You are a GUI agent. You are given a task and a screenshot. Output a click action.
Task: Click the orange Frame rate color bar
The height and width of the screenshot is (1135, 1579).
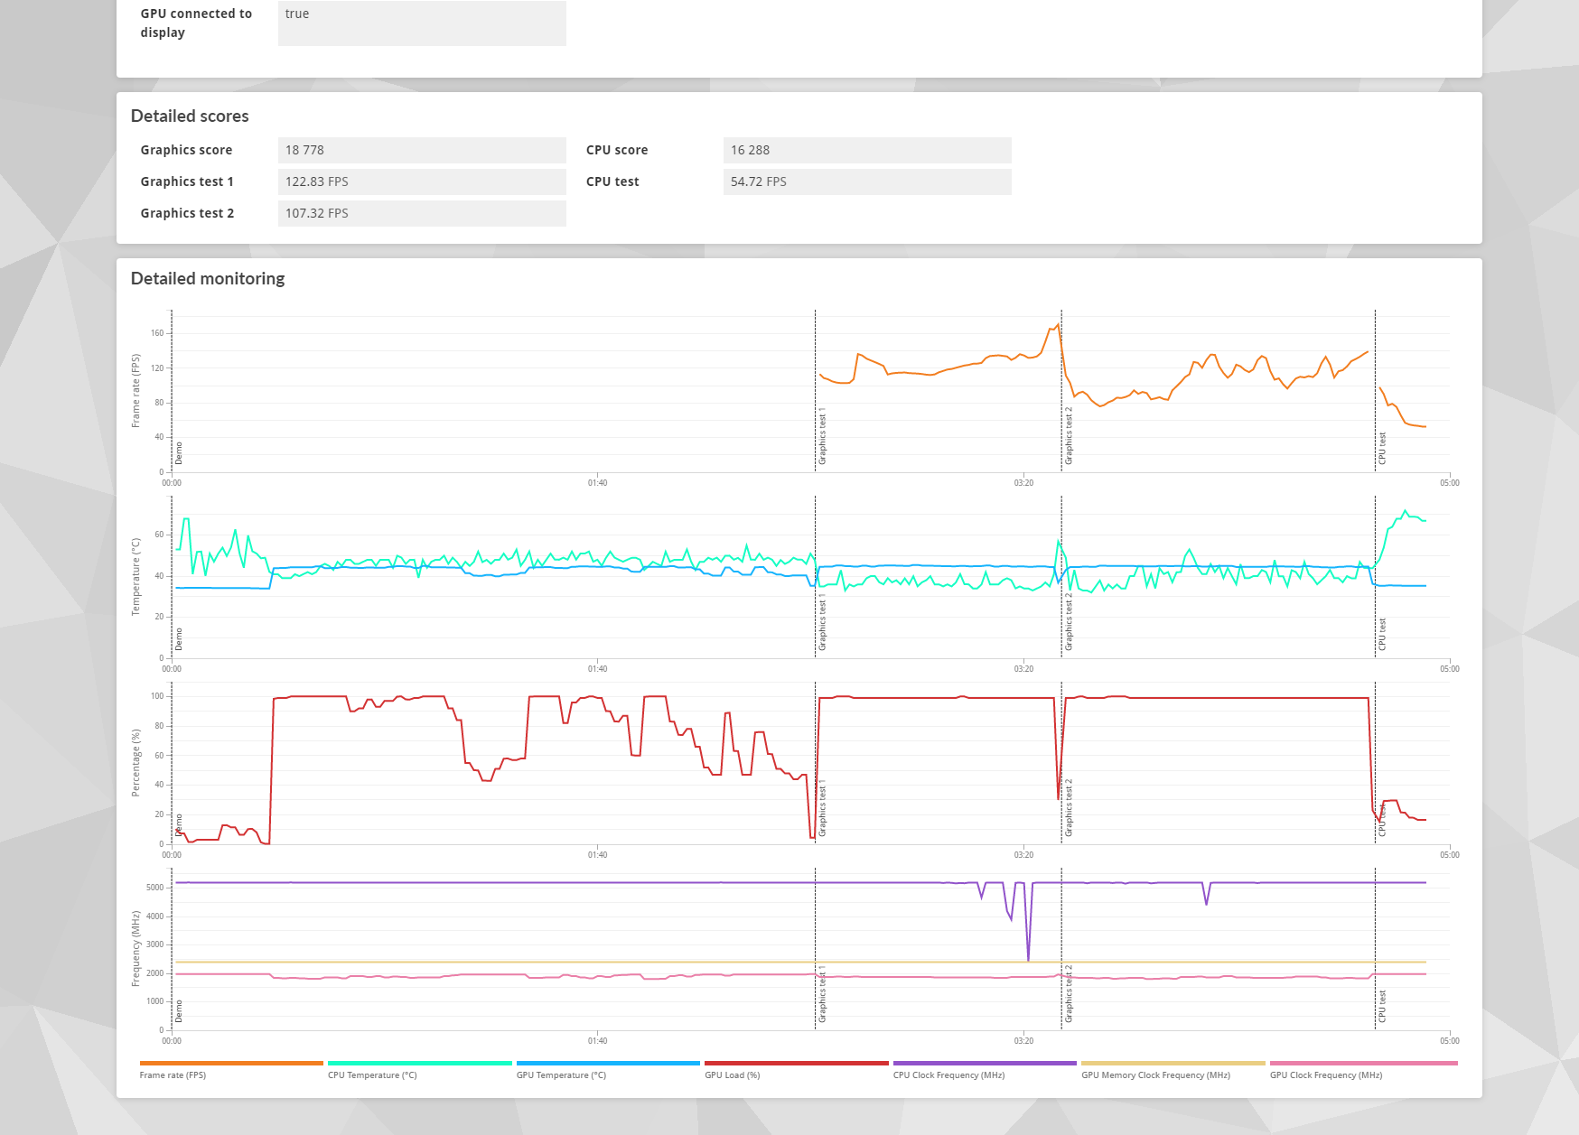[x=231, y=1063]
